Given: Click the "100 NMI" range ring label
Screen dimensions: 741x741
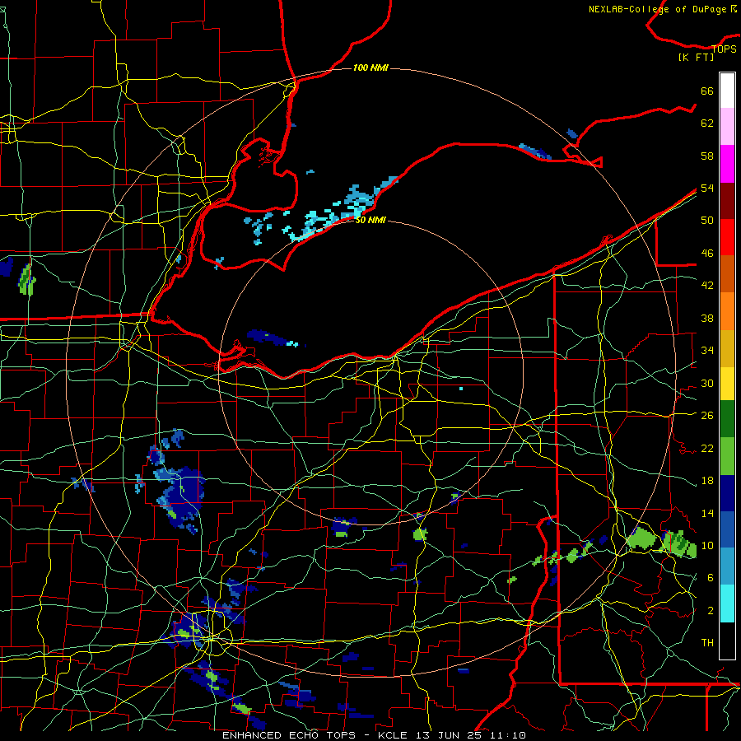Looking at the screenshot, I should point(370,68).
